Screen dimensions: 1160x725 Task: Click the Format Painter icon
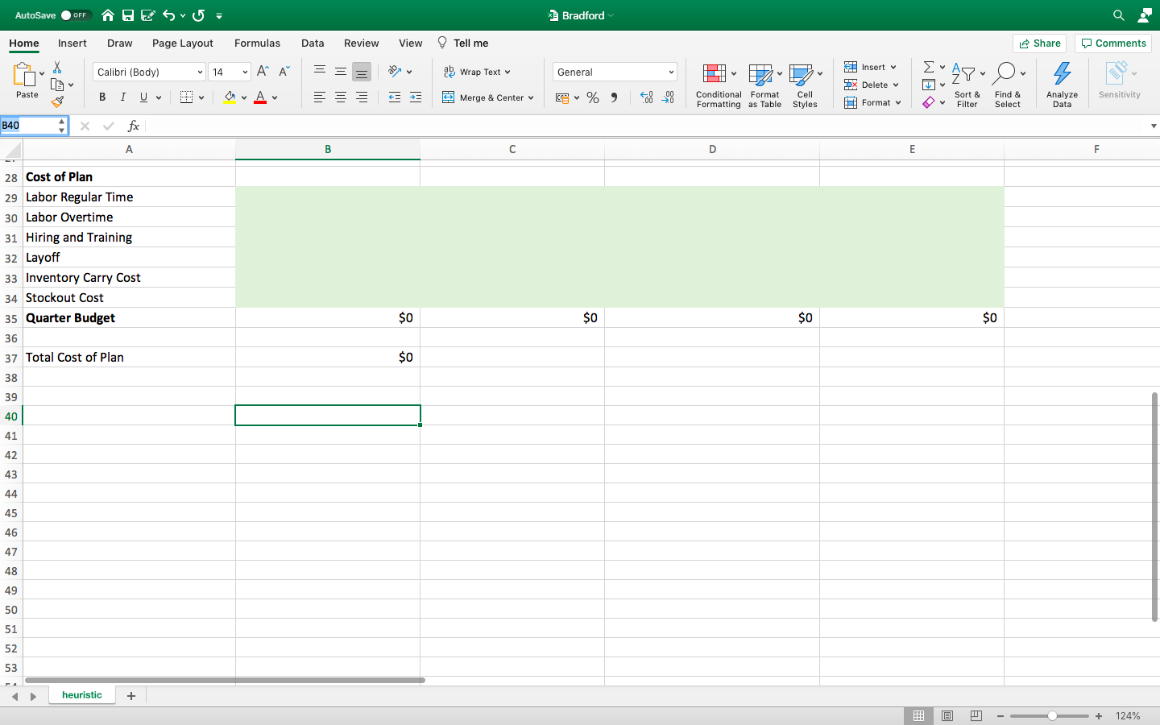pos(57,101)
